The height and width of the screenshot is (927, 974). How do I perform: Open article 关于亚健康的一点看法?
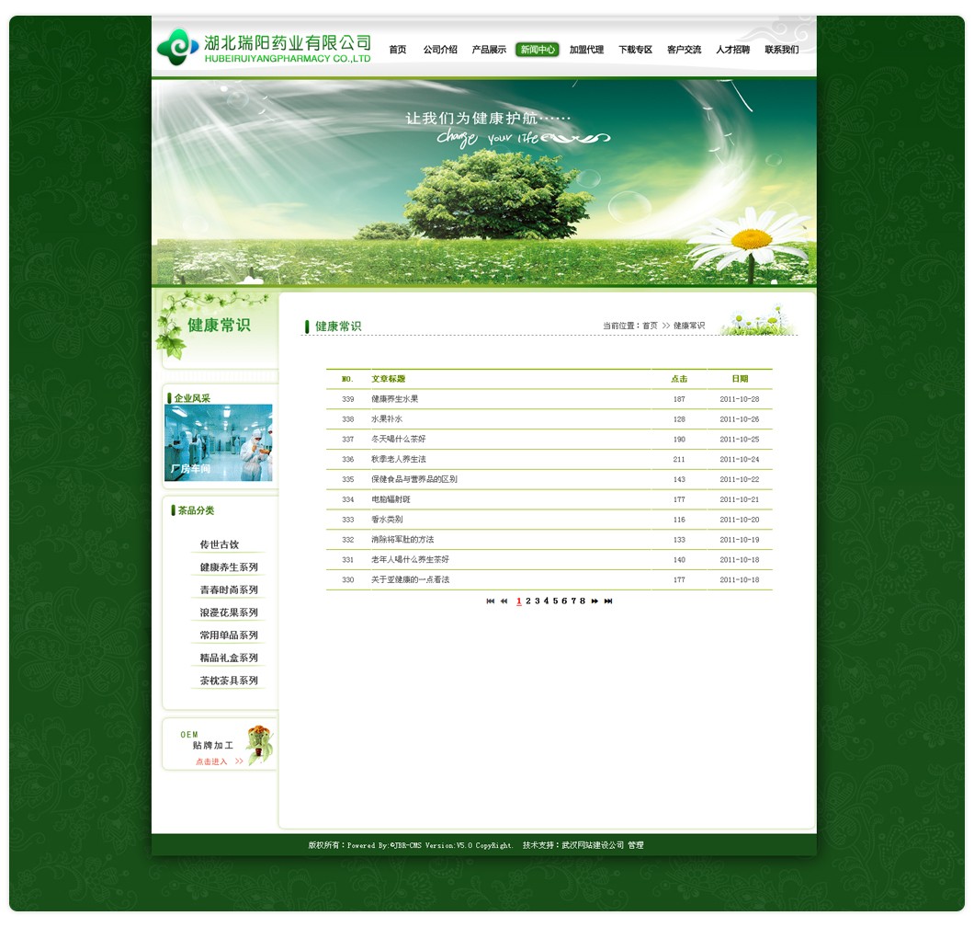pos(410,579)
